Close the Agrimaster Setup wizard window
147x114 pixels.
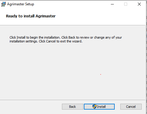pos(139,4)
